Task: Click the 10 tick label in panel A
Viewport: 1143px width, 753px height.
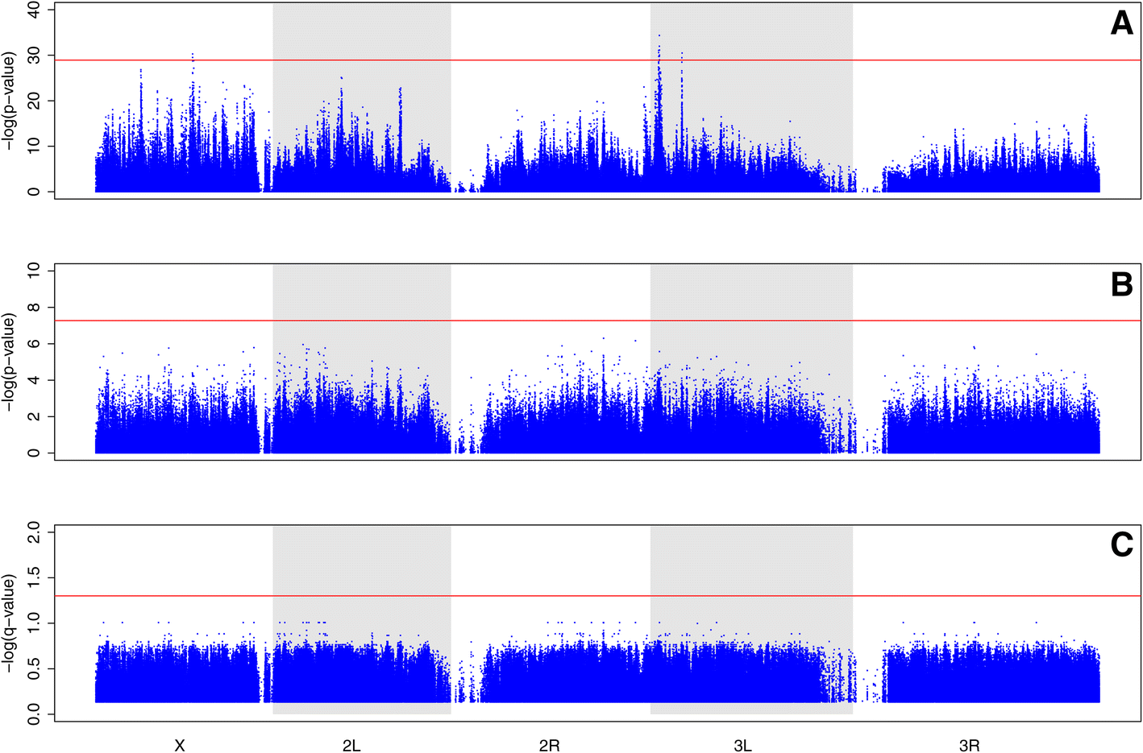Action: click(35, 146)
